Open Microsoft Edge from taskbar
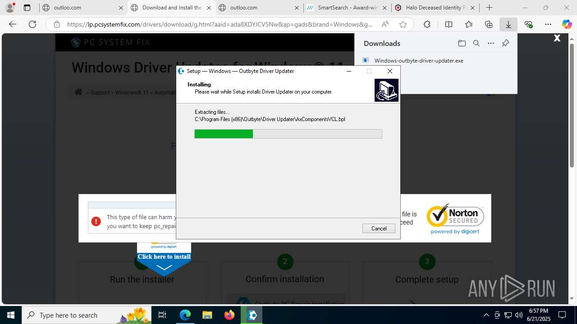Screen dimensions: 577x324 point(185,315)
